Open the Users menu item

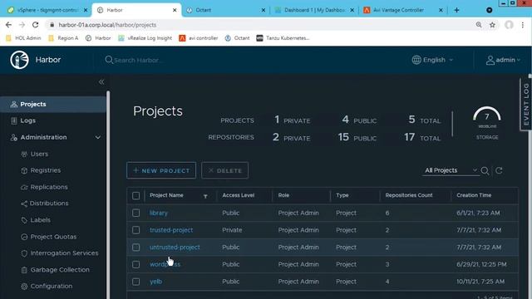[39, 154]
